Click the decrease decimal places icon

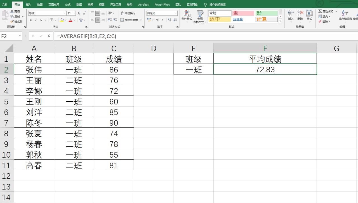[175, 20]
